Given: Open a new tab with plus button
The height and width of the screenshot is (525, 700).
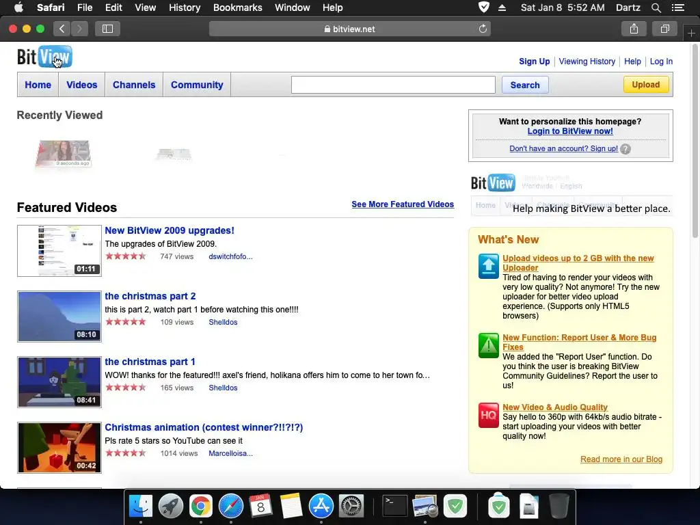Looking at the screenshot, I should tap(691, 33).
